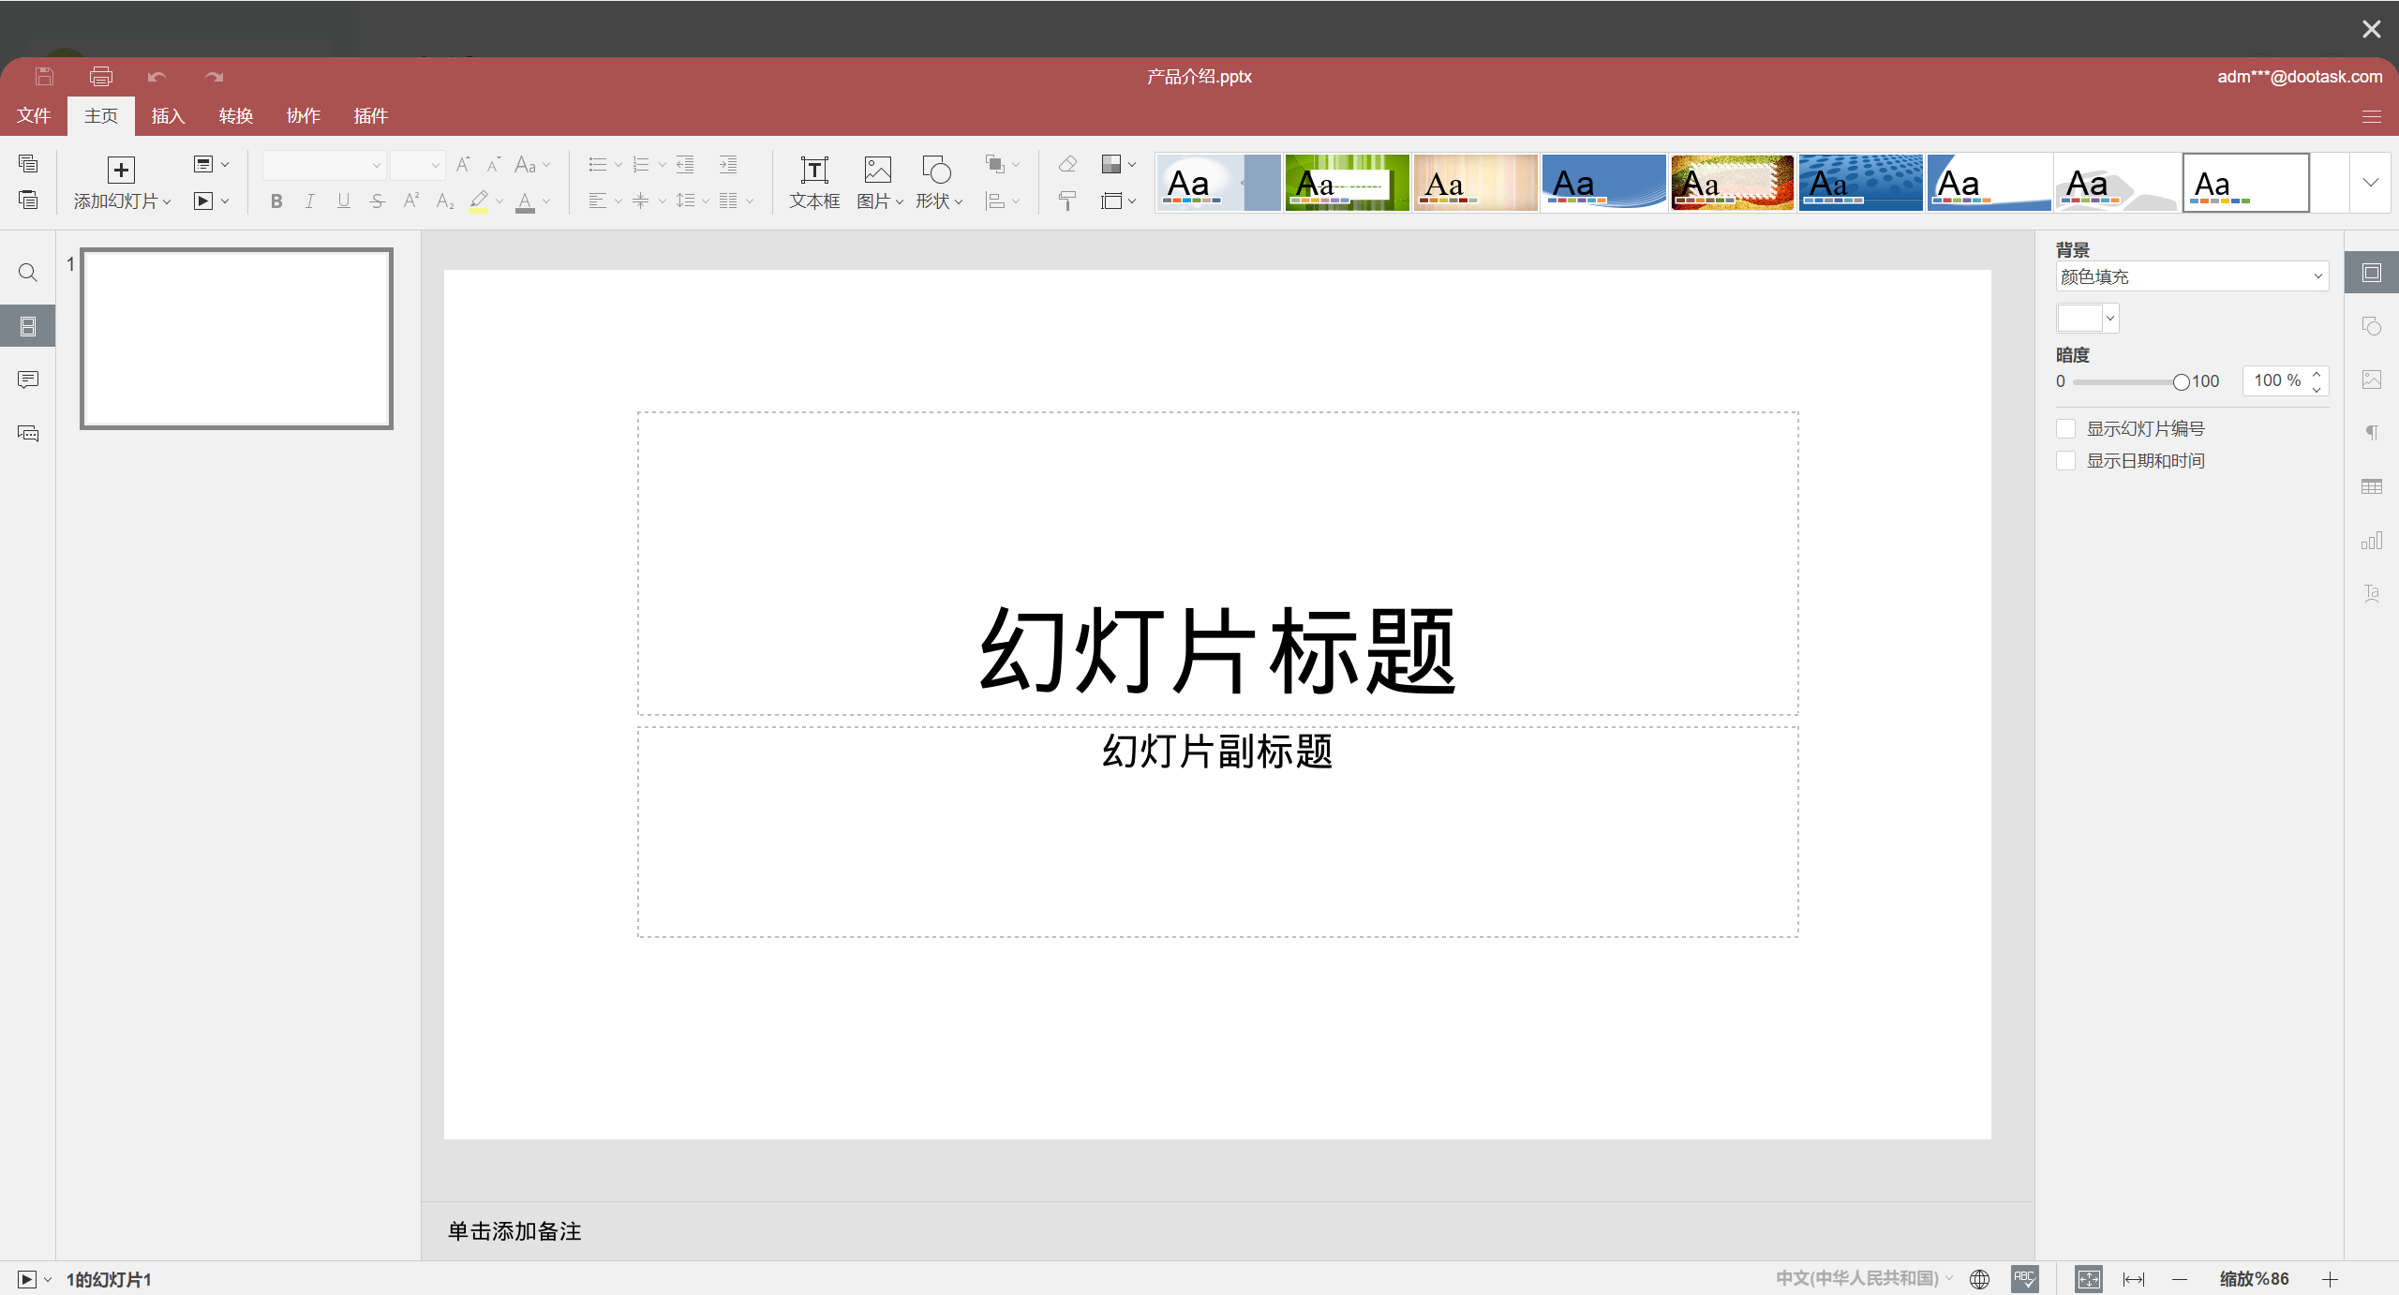Enable 显示日期和时间 checkbox

[x=2065, y=461]
